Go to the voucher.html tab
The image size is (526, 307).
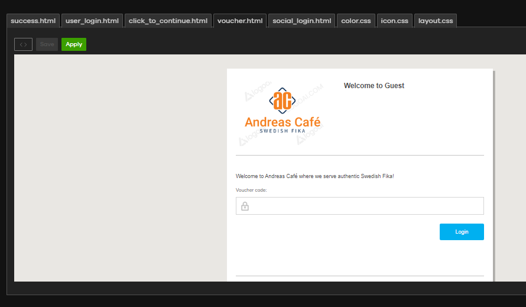click(240, 21)
